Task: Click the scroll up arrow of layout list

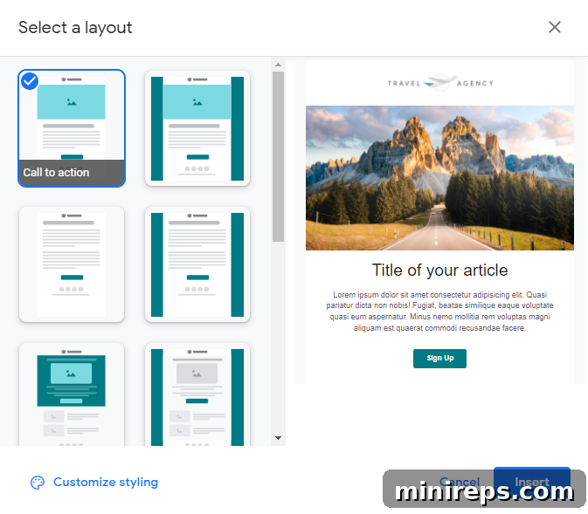Action: coord(278,65)
